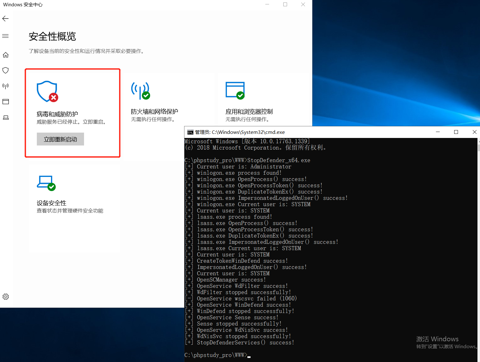
Task: Select the cmd.exe window title bar
Action: click(315, 132)
